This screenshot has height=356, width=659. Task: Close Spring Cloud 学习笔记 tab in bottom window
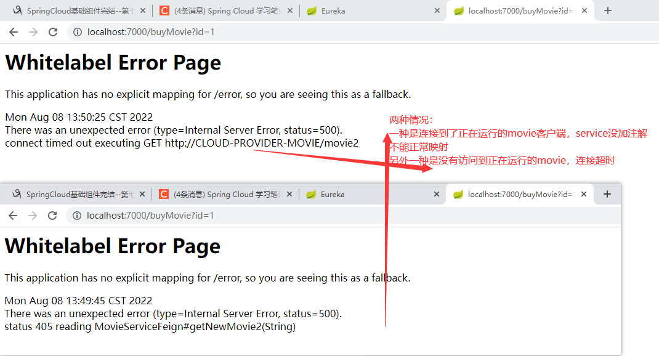coord(289,194)
